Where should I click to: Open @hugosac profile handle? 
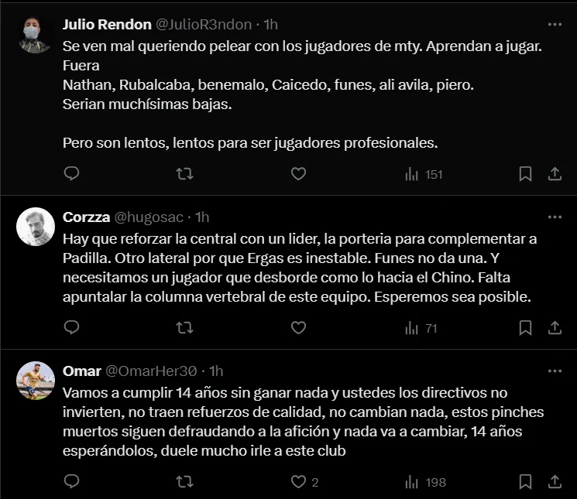[151, 217]
